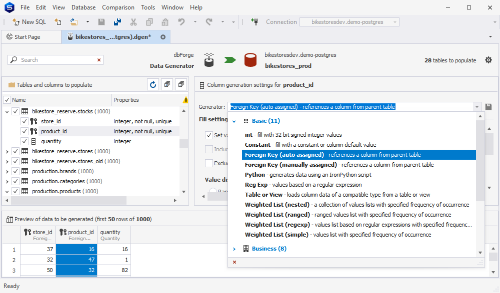Click the new document icon next to New SQL
This screenshot has height=293, width=500.
[57, 22]
